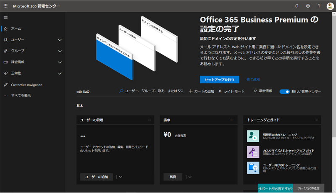The height and width of the screenshot is (193, 336).
Task: Open 最新情報
Action: click(x=265, y=91)
